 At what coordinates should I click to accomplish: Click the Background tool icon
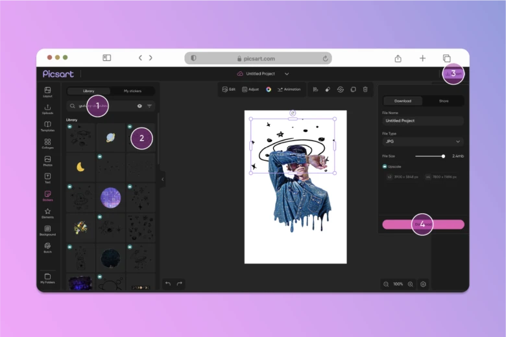click(47, 230)
